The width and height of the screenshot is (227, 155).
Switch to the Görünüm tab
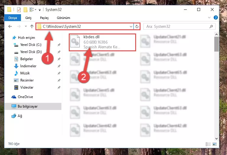[63, 18]
